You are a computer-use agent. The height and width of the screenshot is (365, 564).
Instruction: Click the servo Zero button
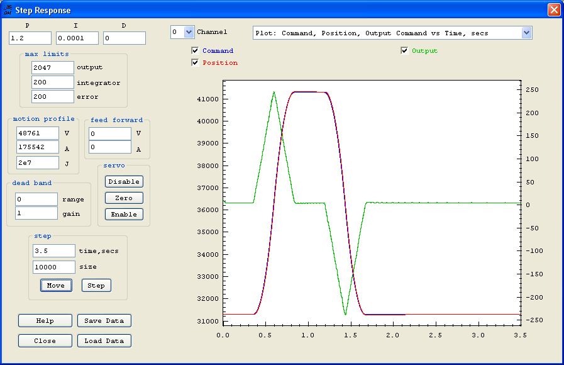tap(124, 198)
